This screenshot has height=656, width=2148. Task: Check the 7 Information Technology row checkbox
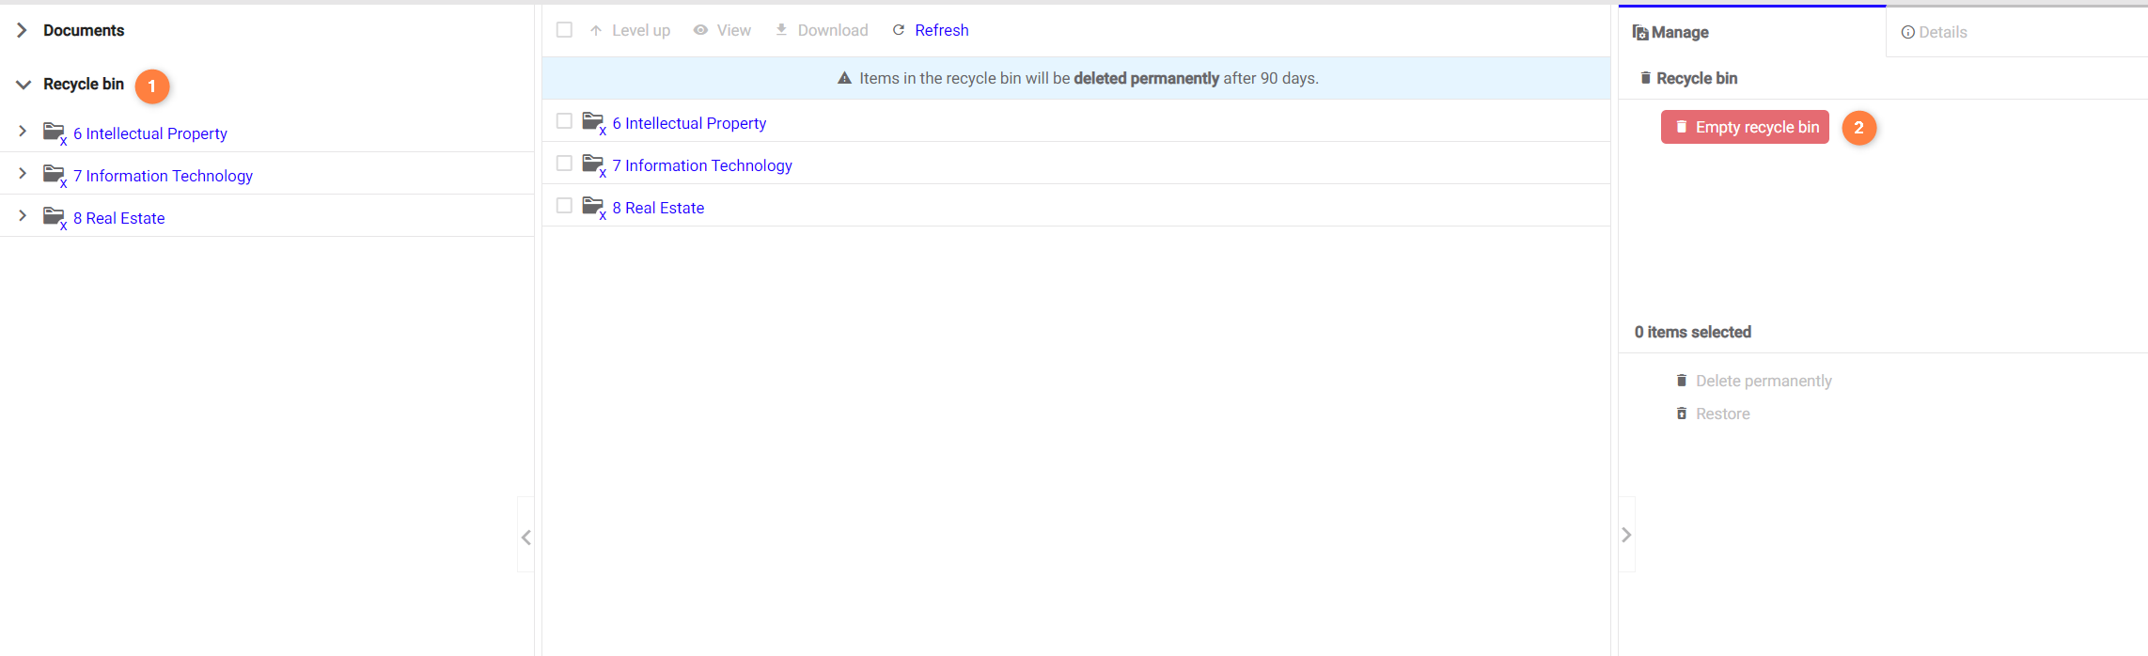click(x=564, y=164)
